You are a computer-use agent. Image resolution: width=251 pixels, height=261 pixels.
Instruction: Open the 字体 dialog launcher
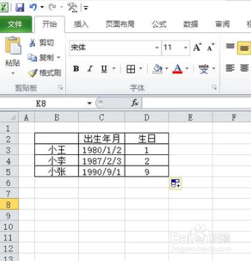tap(214, 87)
